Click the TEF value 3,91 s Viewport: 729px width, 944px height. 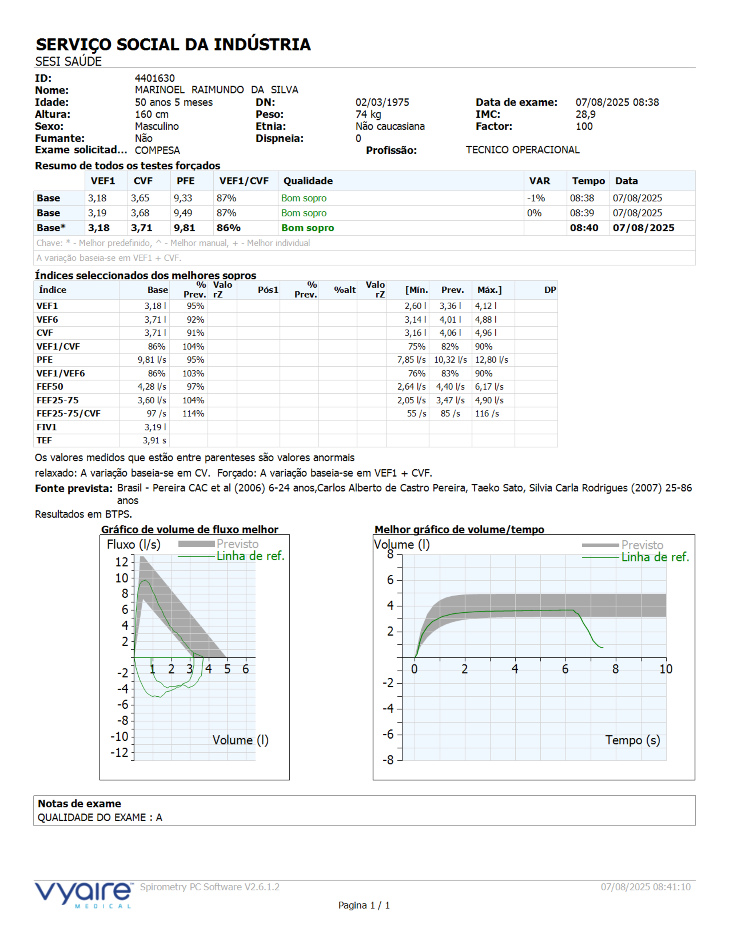tap(155, 441)
